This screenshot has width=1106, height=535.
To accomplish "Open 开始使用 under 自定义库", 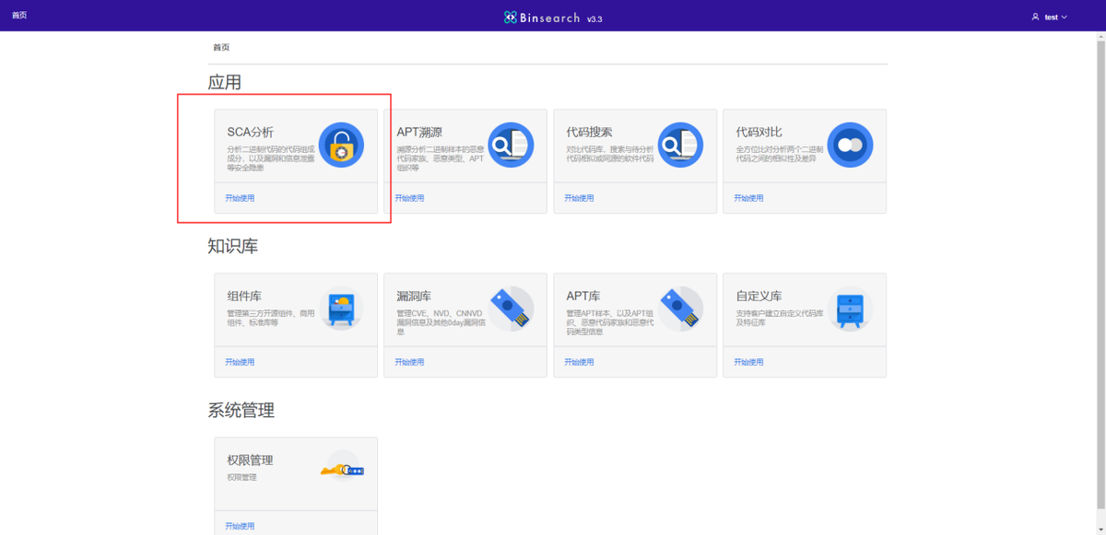I will point(750,362).
